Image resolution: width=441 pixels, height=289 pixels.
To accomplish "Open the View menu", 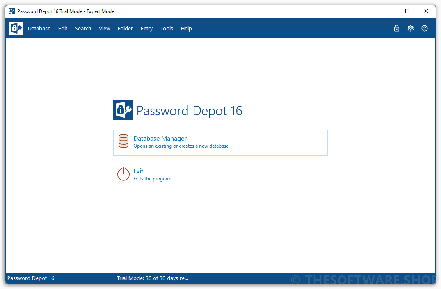I will coord(104,28).
